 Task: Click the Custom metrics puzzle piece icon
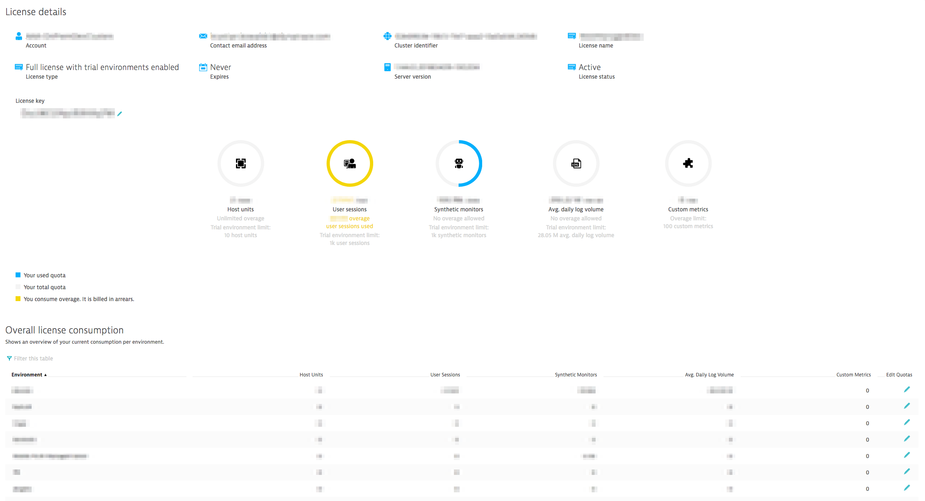pyautogui.click(x=688, y=163)
